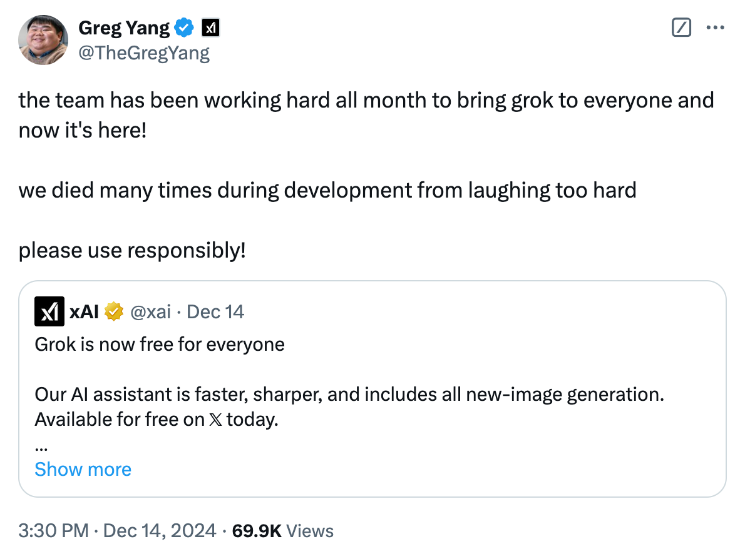
Task: Click the gold verified badge beside xAI
Action: pyautogui.click(x=113, y=311)
